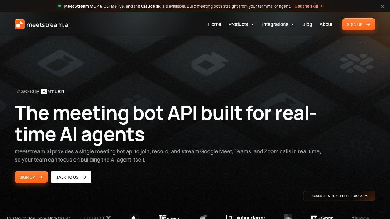
Task: Click the 'MeetStream MCP & CLI' banner text
Action: click(87, 6)
